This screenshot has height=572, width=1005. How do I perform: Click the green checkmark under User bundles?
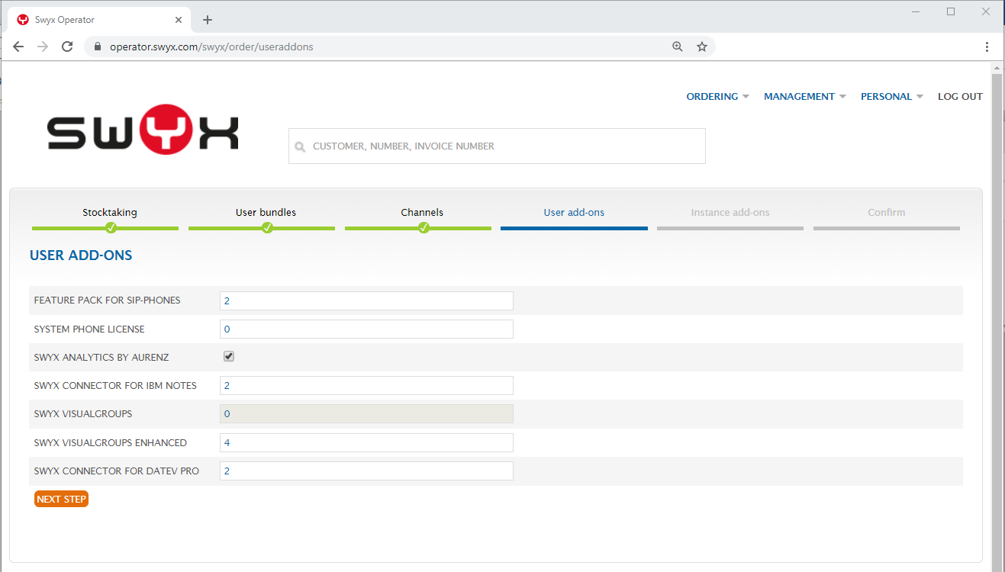click(x=267, y=227)
